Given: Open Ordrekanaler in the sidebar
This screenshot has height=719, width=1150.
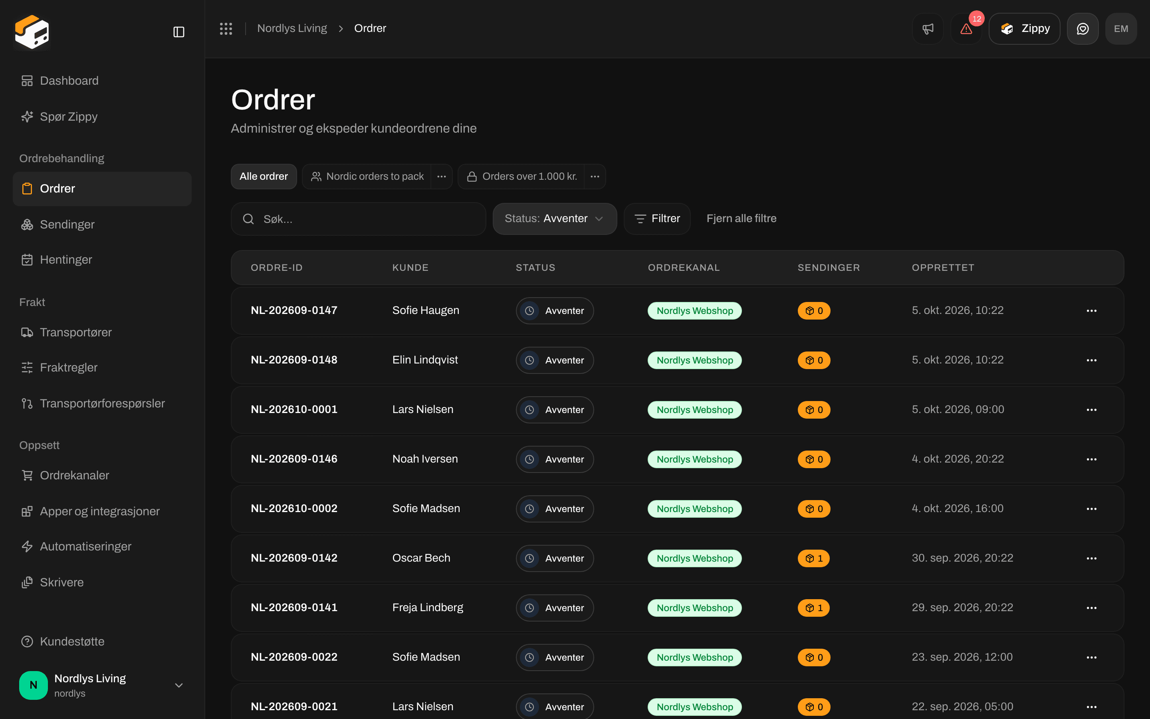Looking at the screenshot, I should [102, 475].
